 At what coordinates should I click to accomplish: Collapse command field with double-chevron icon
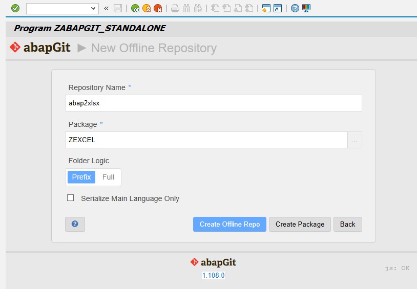pyautogui.click(x=107, y=9)
